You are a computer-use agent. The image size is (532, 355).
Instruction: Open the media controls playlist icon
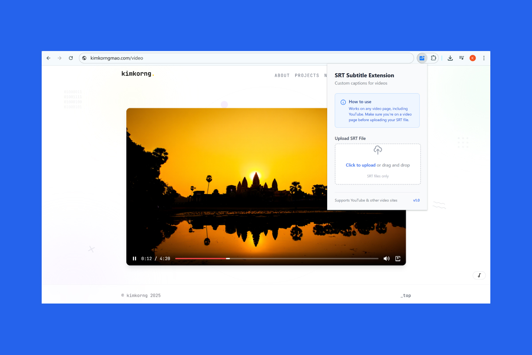(x=462, y=58)
